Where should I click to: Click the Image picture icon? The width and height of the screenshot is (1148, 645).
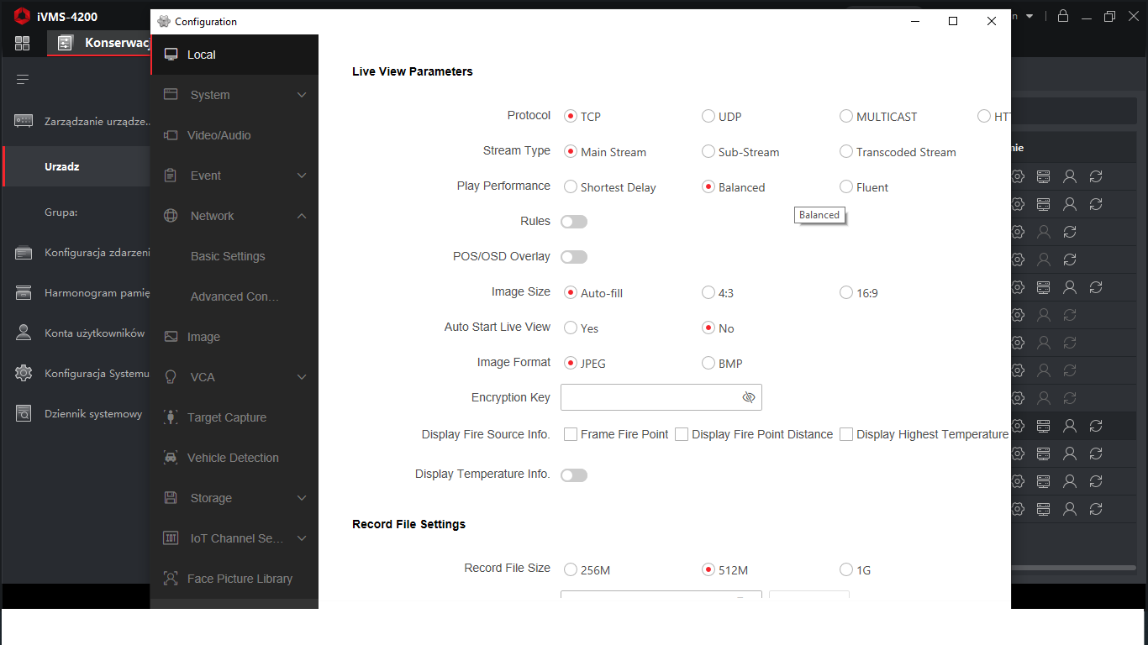tap(171, 337)
